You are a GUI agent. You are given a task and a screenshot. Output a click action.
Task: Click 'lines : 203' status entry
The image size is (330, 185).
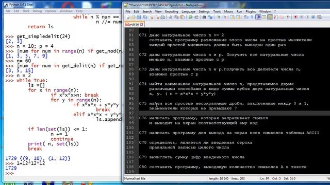click(x=238, y=178)
